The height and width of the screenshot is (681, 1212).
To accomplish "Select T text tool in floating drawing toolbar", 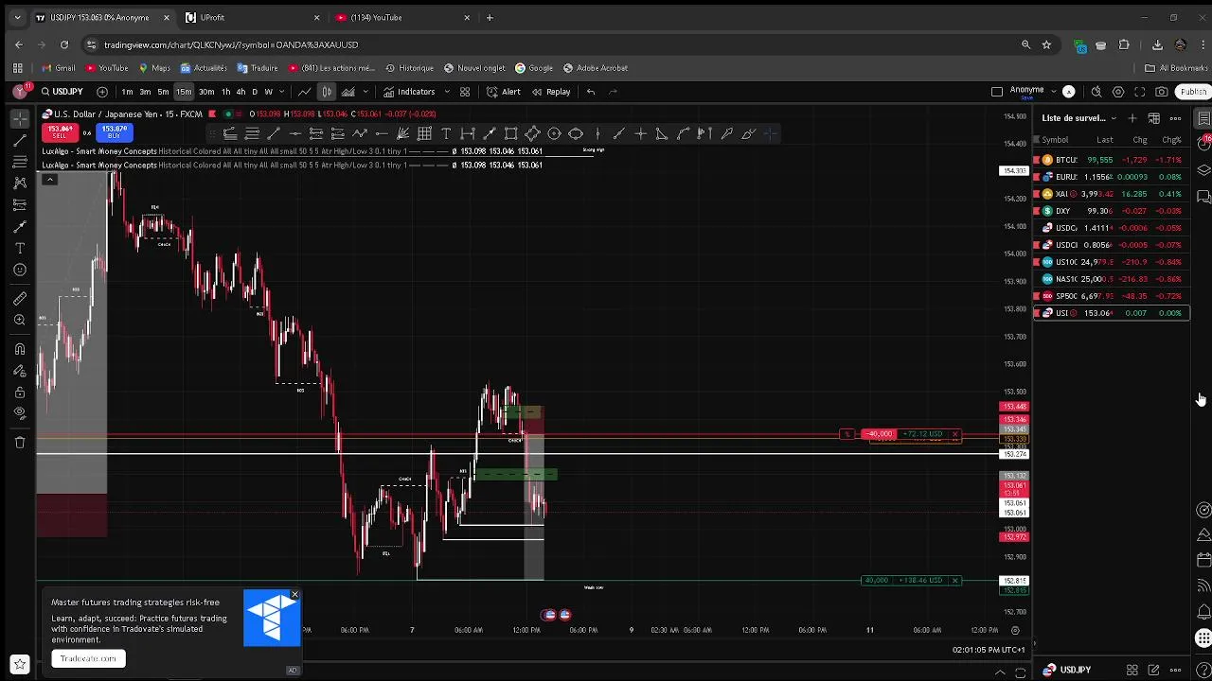I will (x=446, y=133).
